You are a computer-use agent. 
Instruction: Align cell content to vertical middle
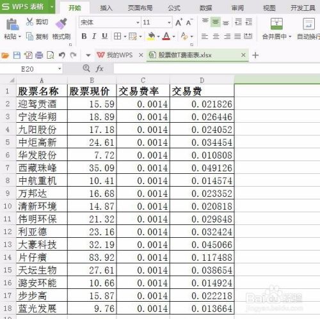(216, 22)
